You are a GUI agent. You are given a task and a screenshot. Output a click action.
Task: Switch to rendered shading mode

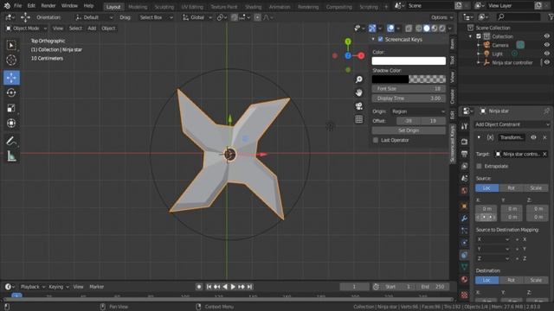click(x=442, y=29)
